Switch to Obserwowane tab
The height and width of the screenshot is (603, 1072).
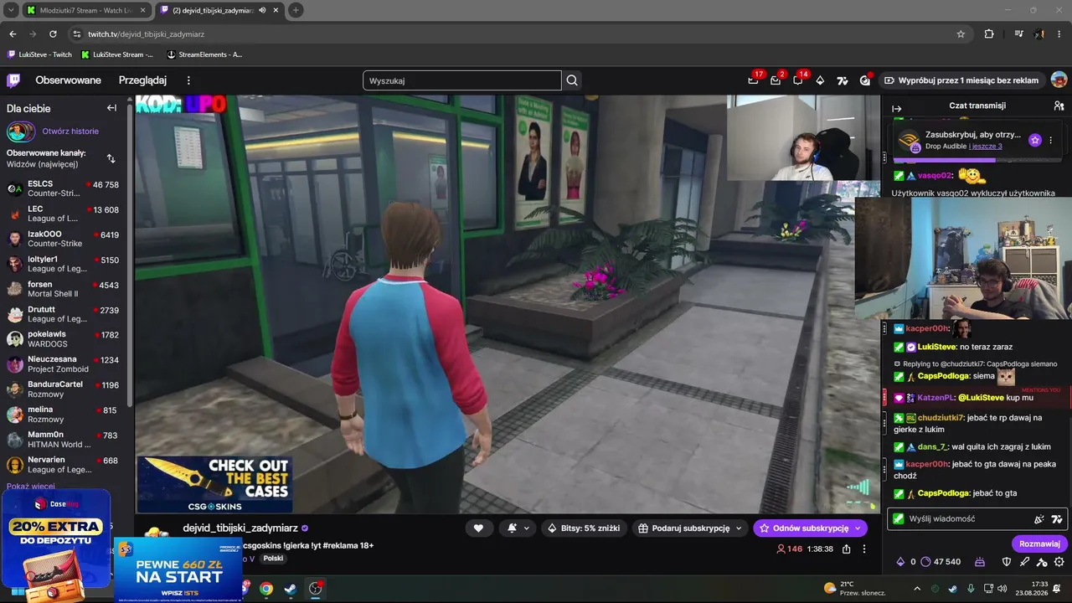point(68,80)
